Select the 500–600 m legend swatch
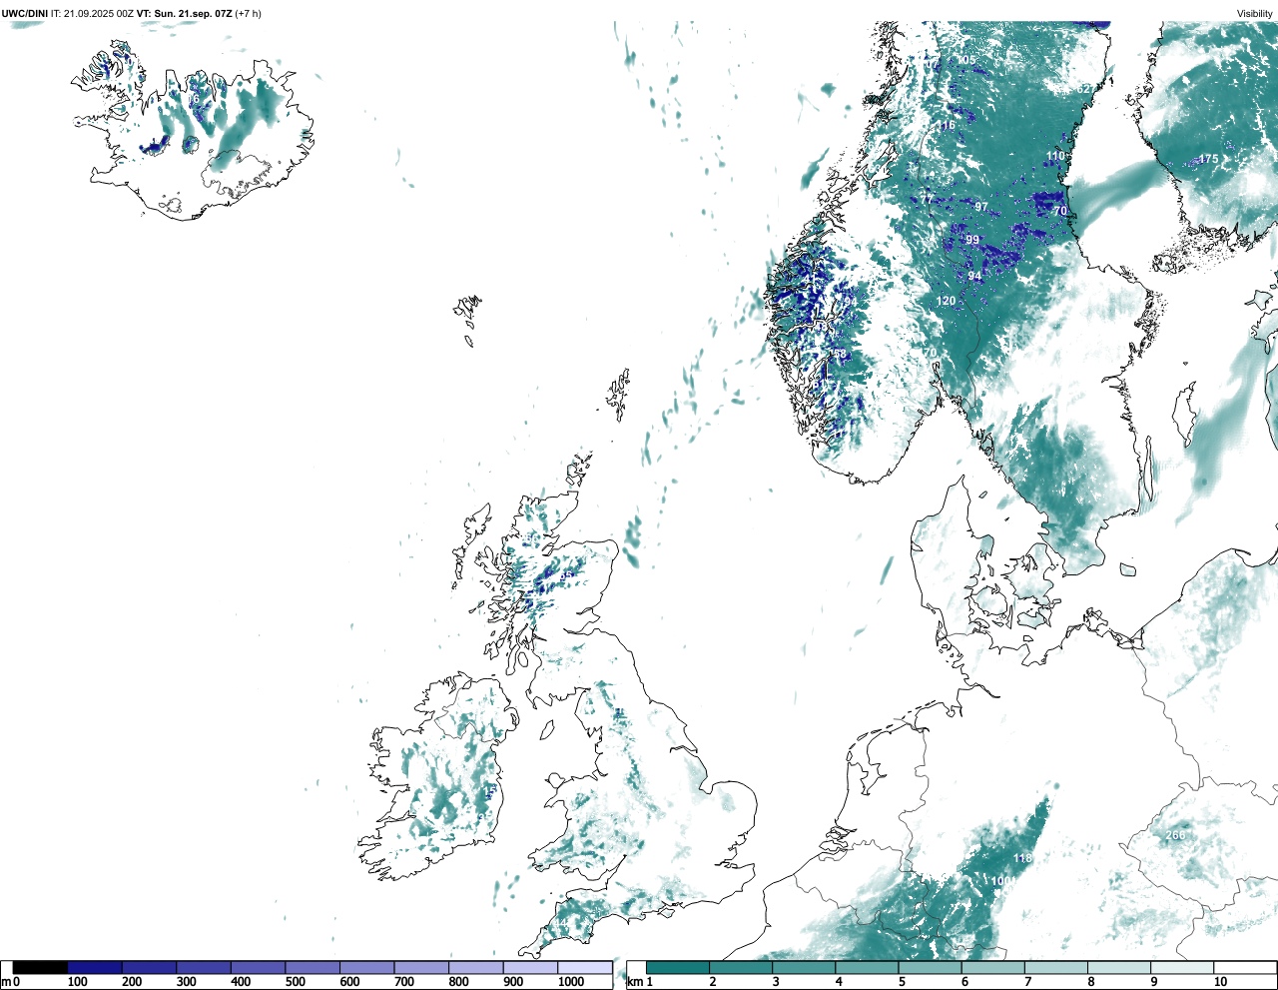Viewport: 1278px width, 990px height. 313,968
